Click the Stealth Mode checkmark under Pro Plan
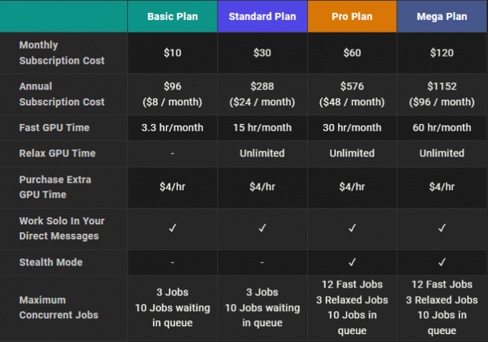Viewport: 488px width, 342px height. click(352, 262)
